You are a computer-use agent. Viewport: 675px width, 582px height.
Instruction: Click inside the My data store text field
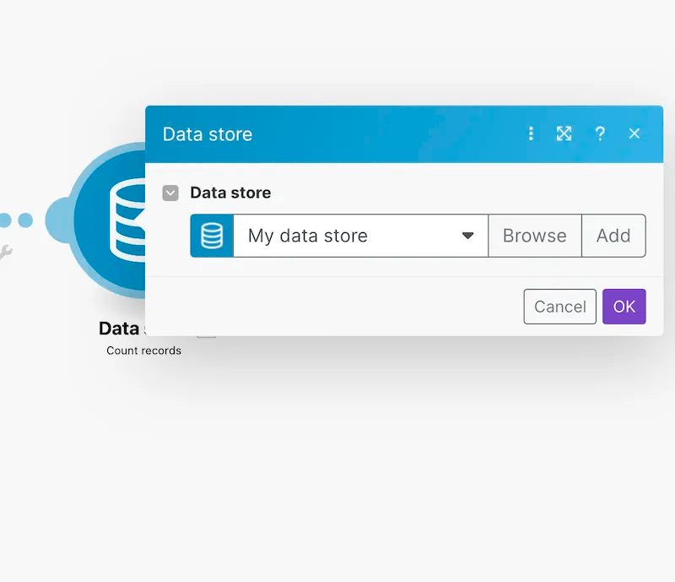pyautogui.click(x=337, y=237)
